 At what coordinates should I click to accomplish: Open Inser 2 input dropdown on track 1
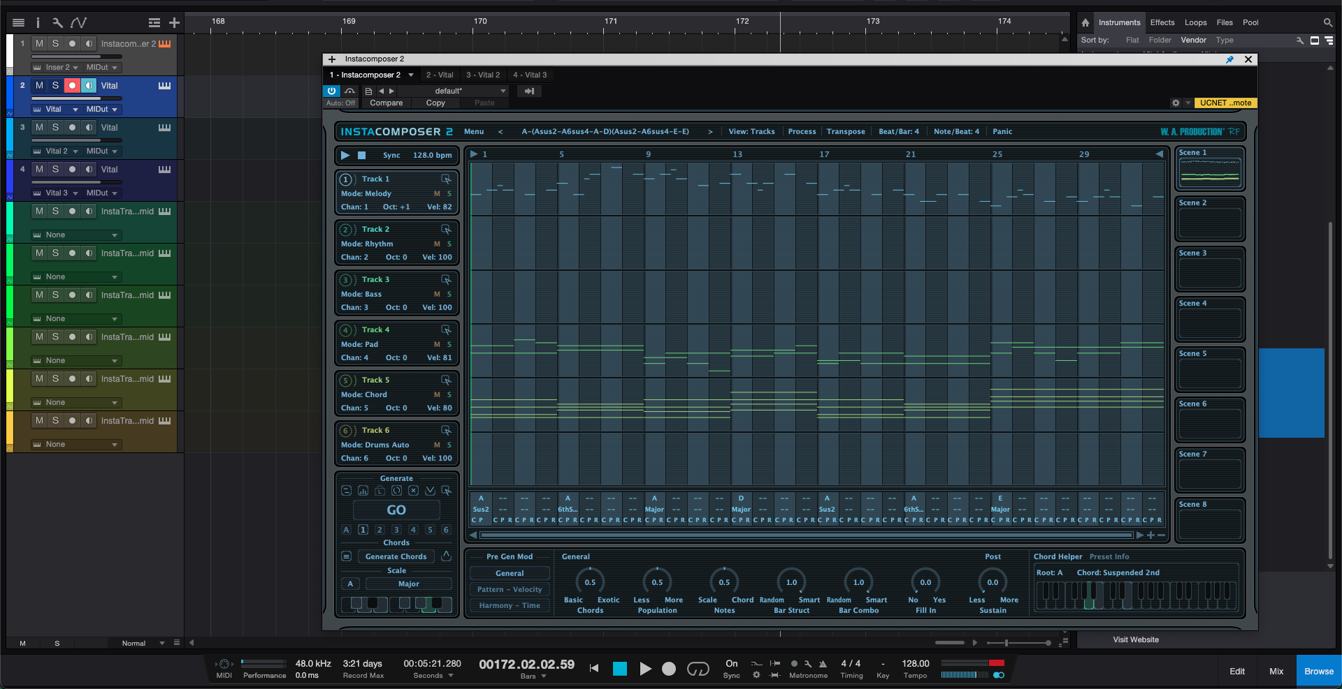click(57, 67)
